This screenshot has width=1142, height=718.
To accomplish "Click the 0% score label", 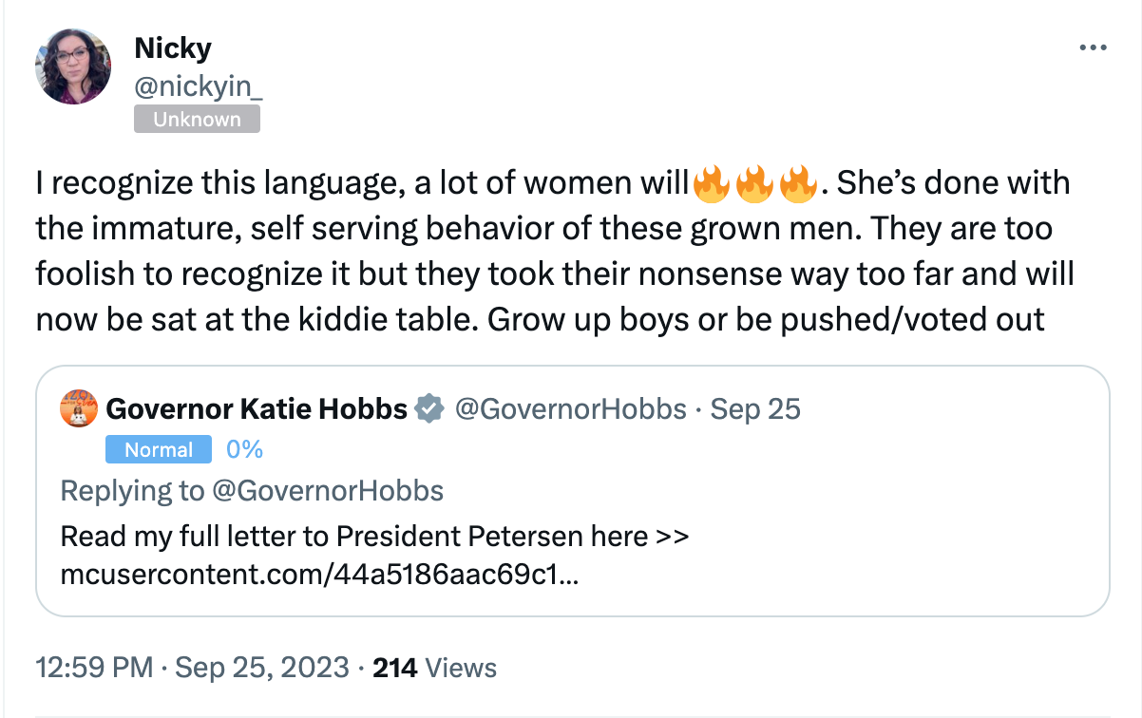I will click(244, 449).
